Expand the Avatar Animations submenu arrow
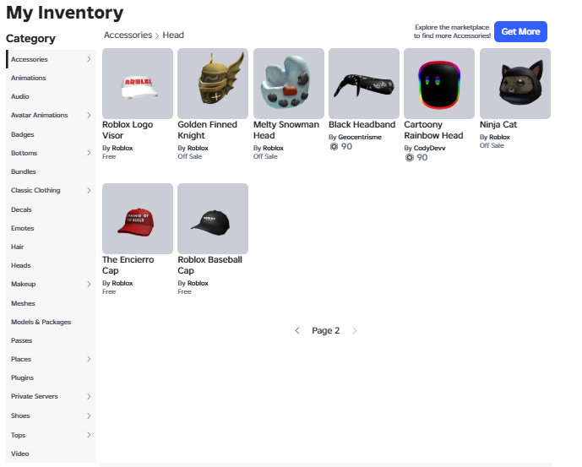The width and height of the screenshot is (582, 467). pos(89,115)
